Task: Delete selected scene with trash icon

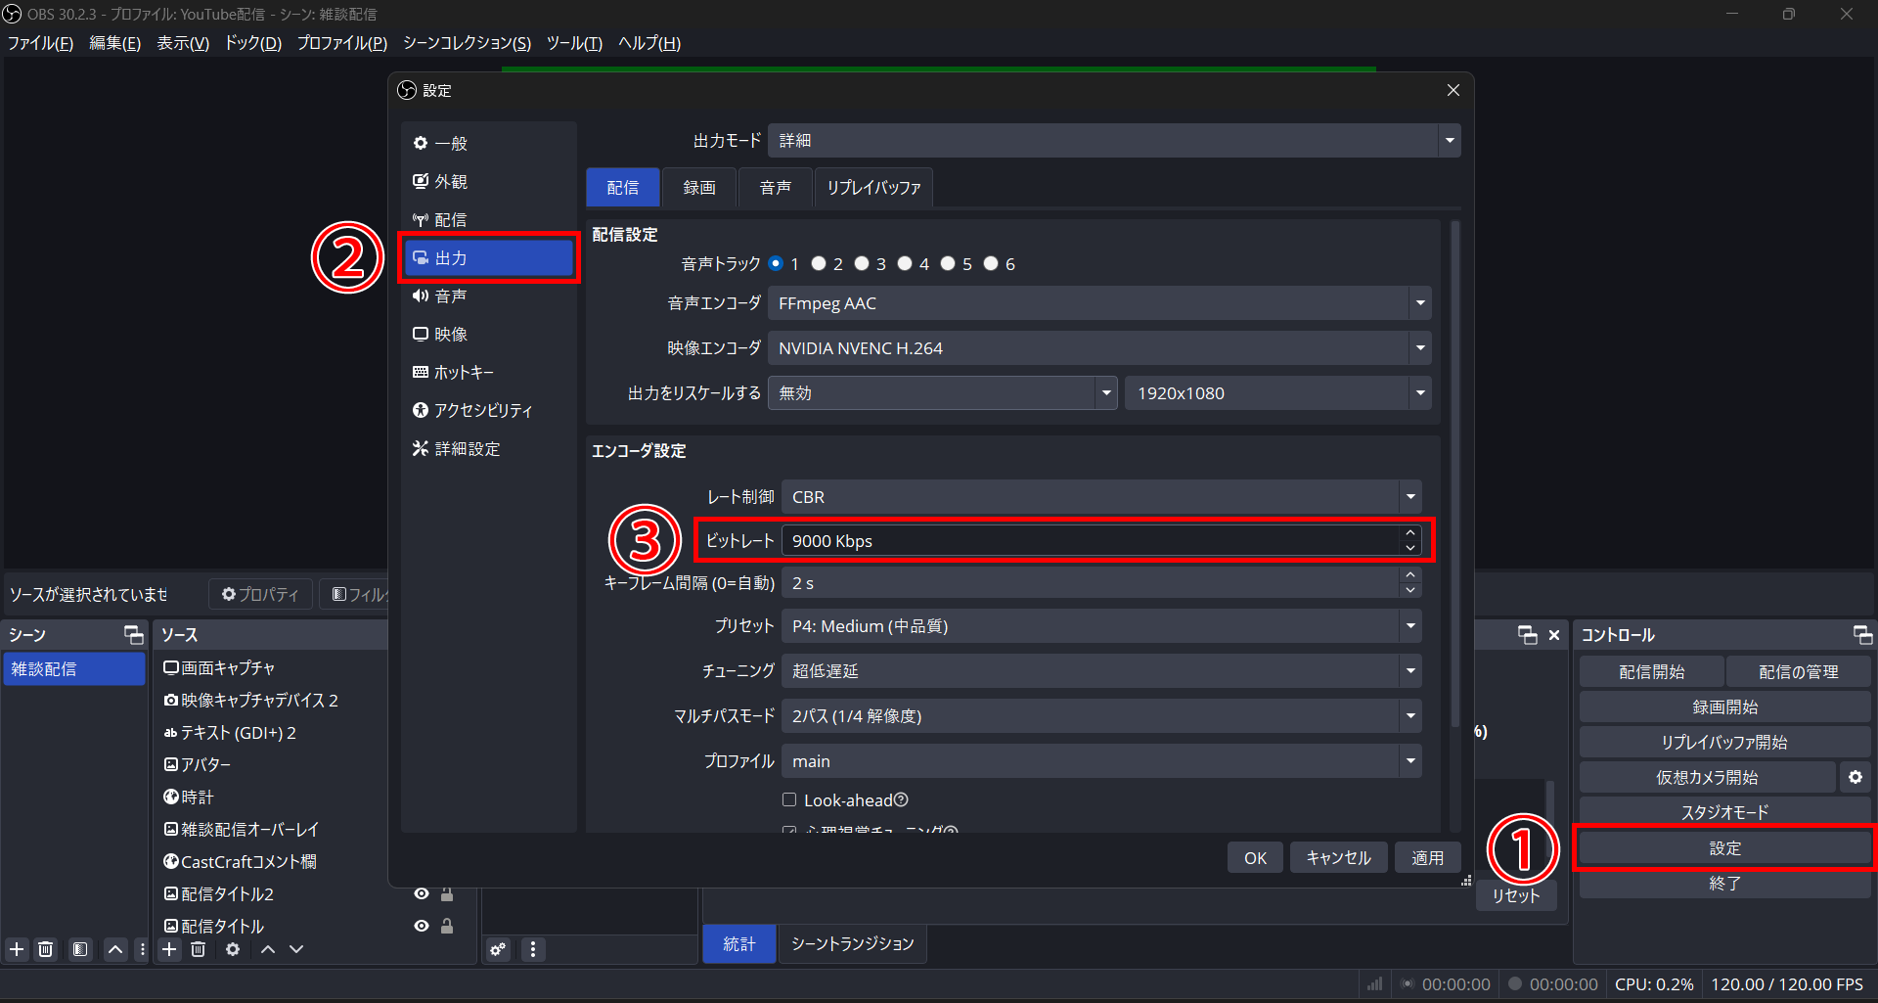Action: pos(46,949)
